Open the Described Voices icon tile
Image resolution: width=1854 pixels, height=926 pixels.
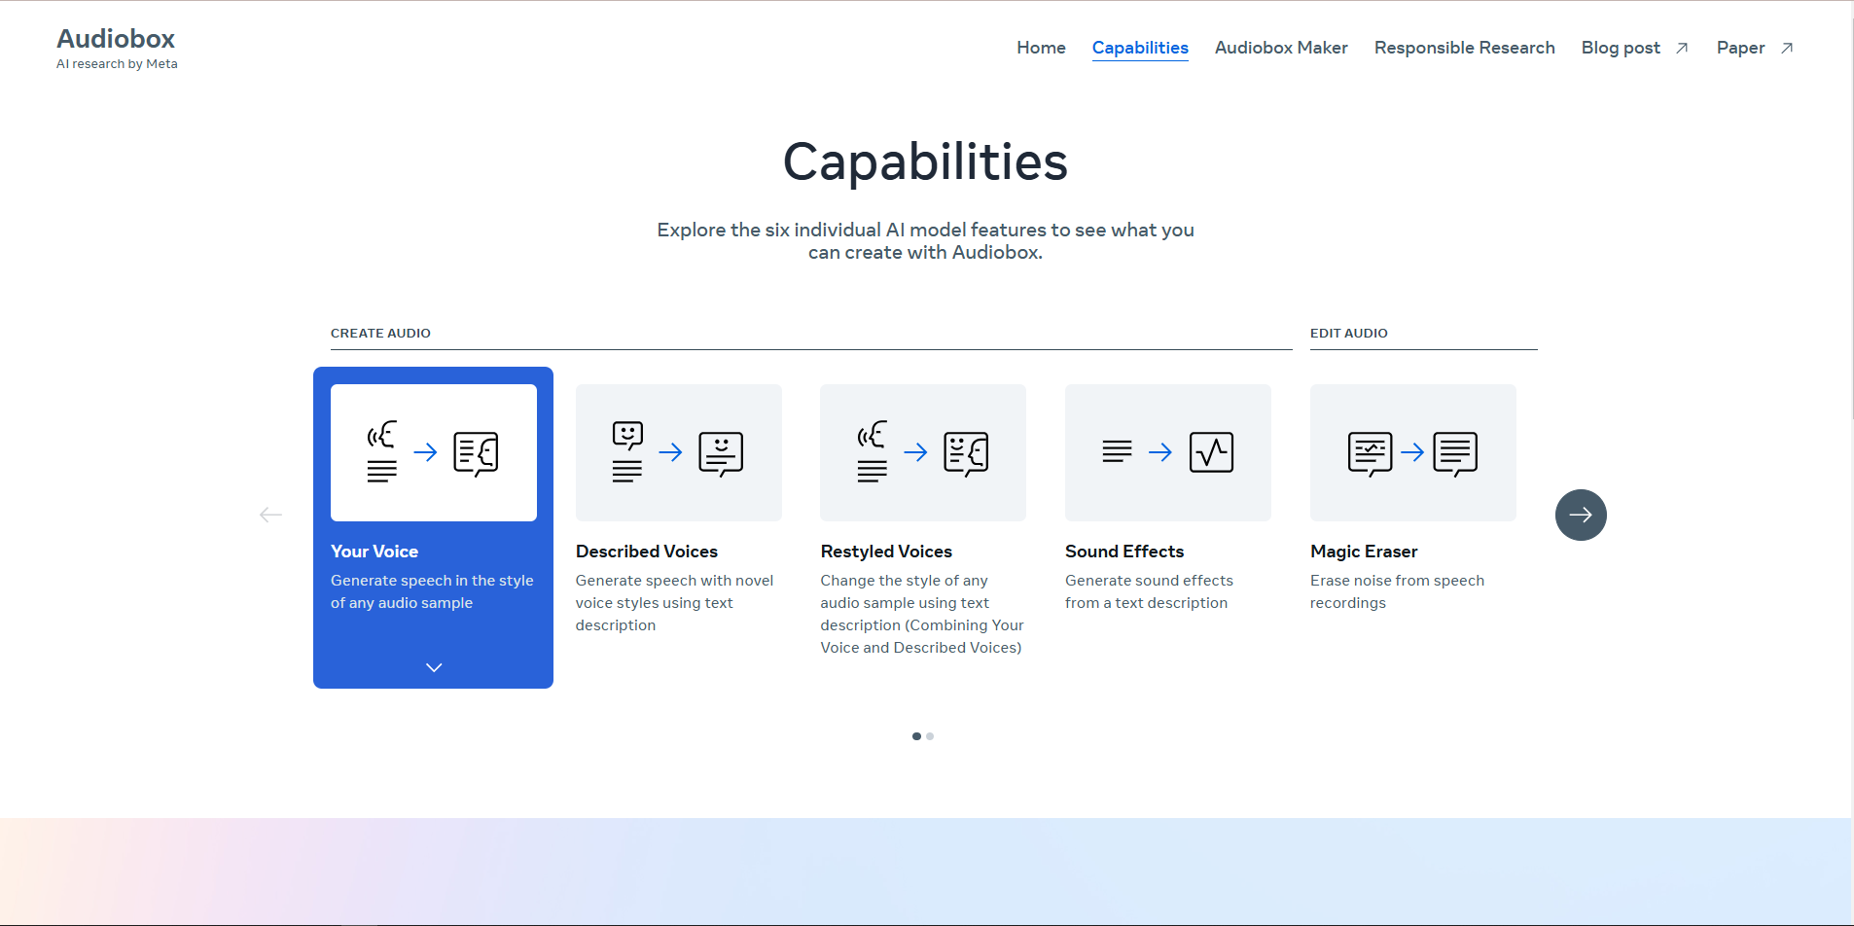click(679, 452)
